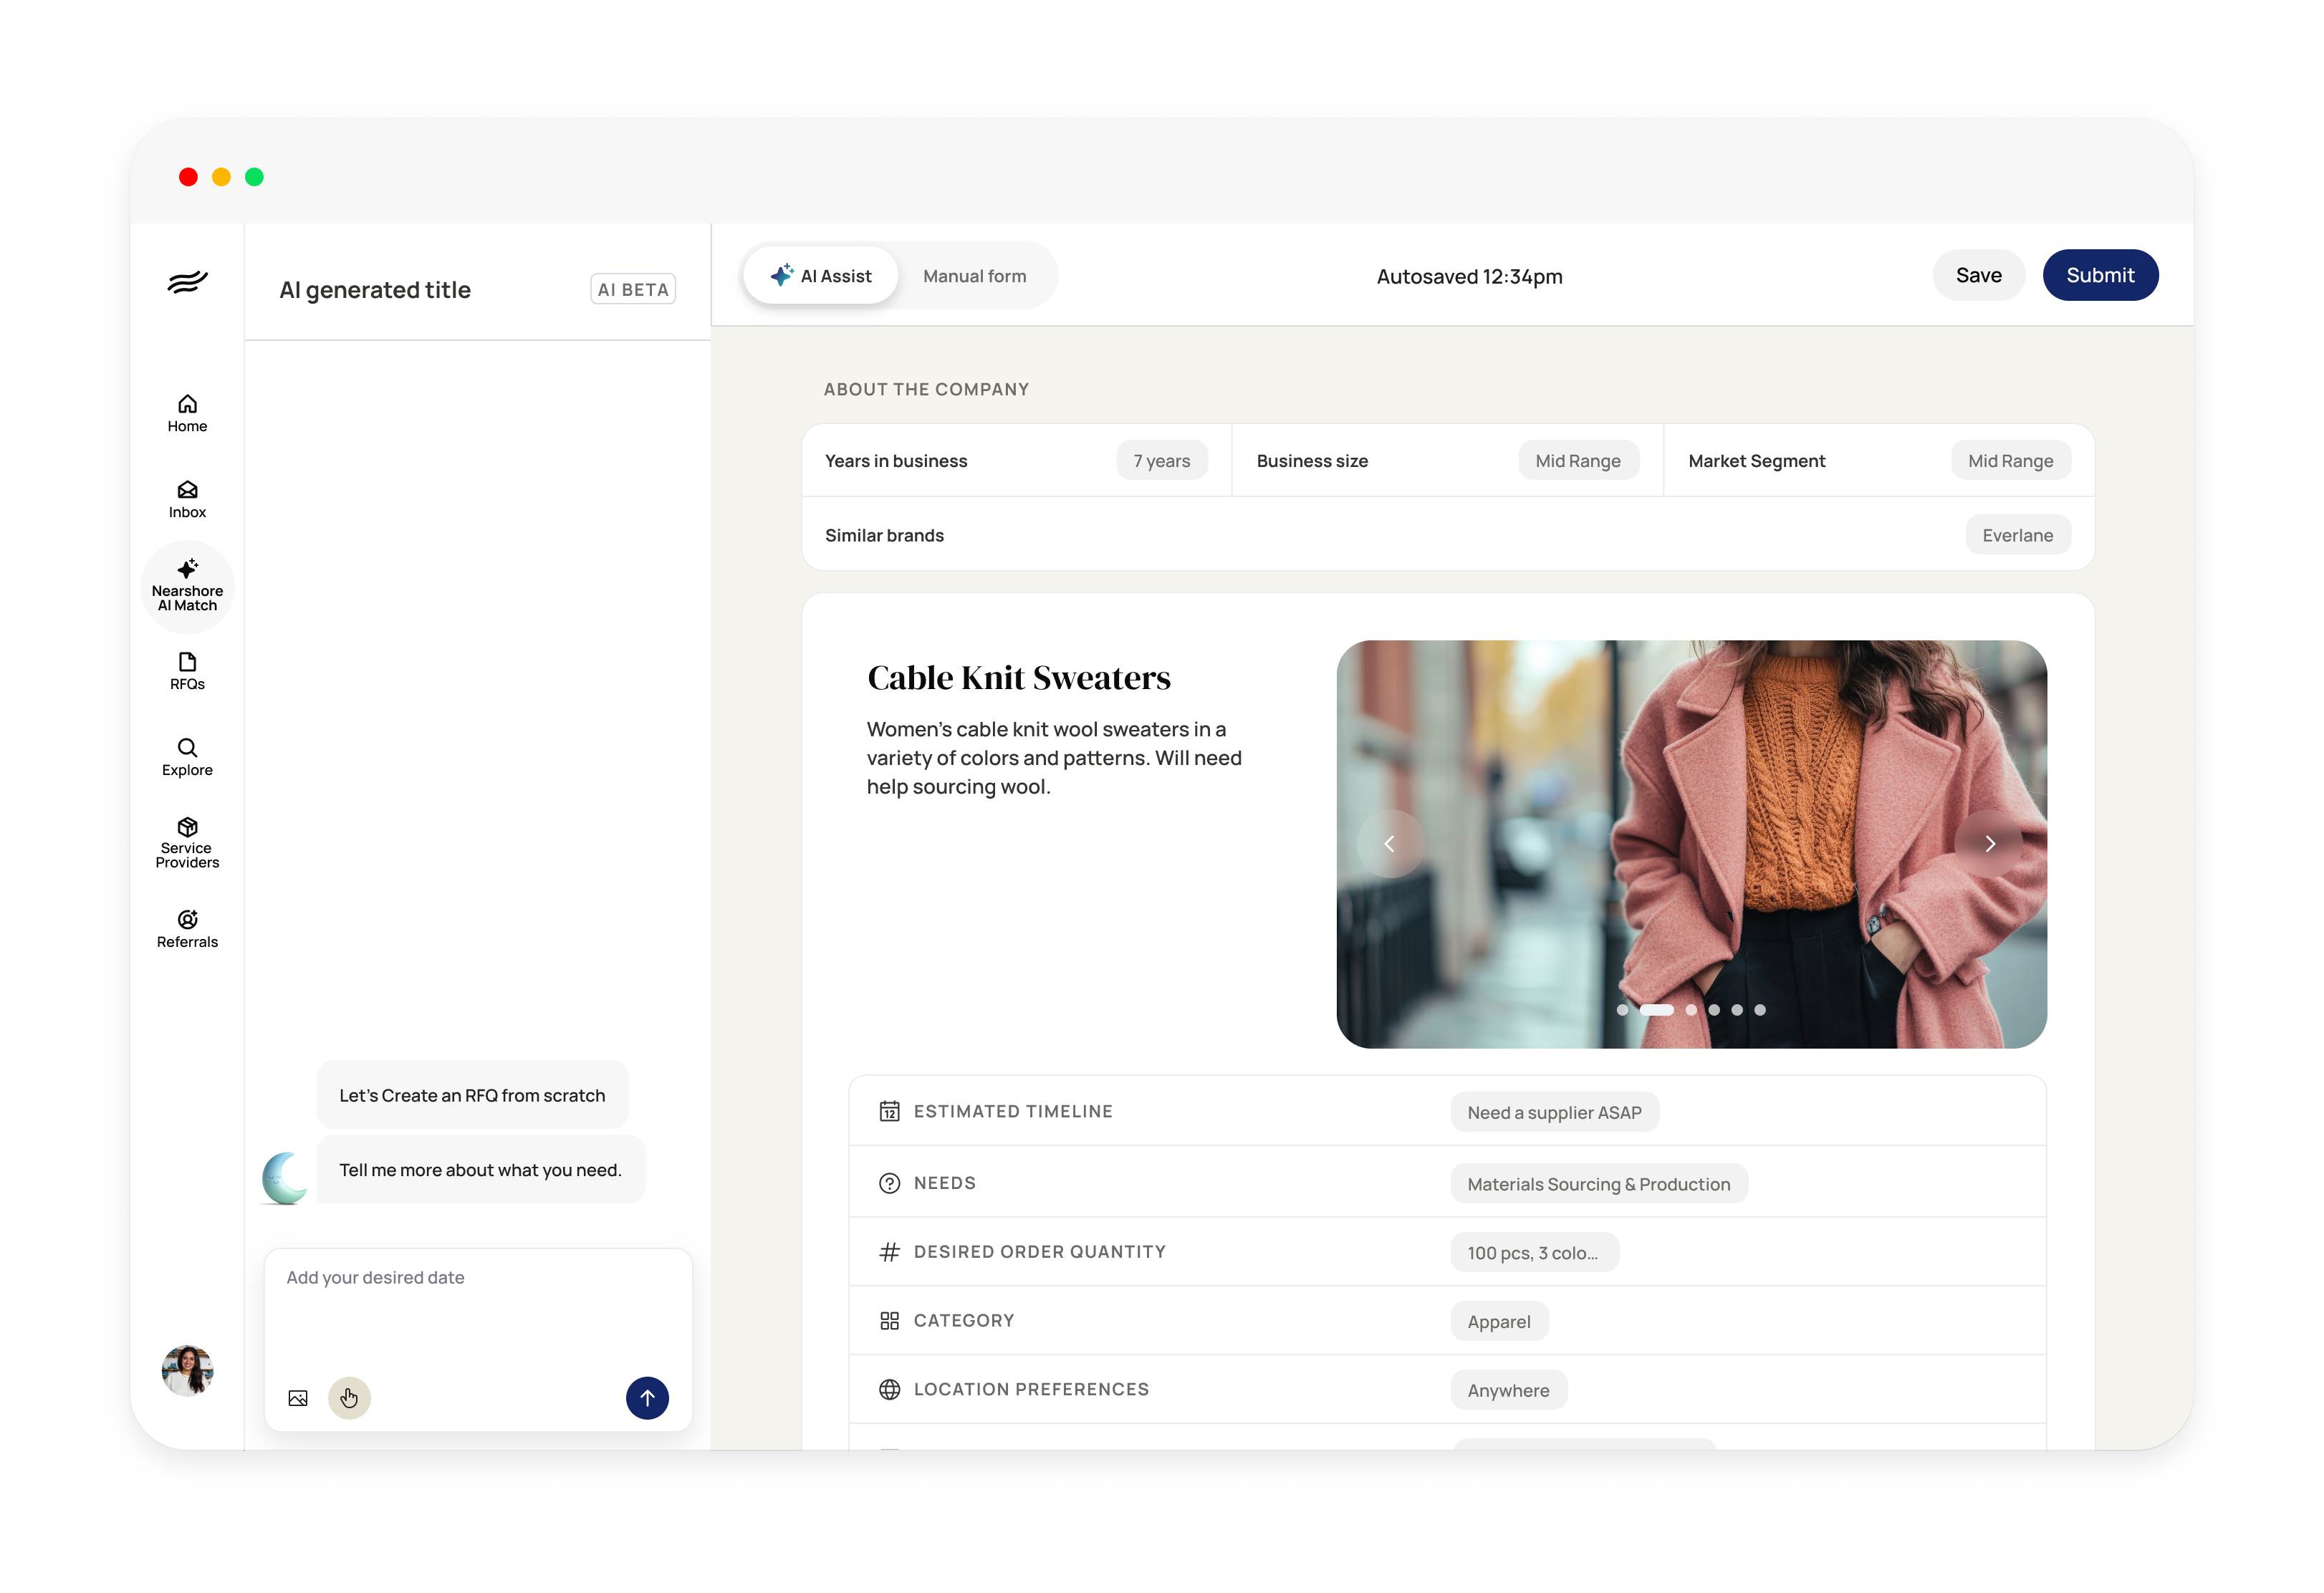Screen dimensions: 2324x1593
Task: Open the Need a supplier ASAP timeline chip
Action: [x=1554, y=1112]
